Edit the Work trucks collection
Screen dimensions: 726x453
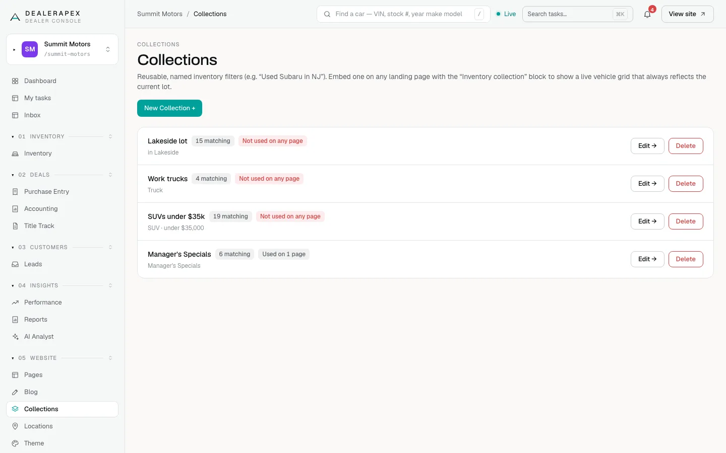point(647,184)
